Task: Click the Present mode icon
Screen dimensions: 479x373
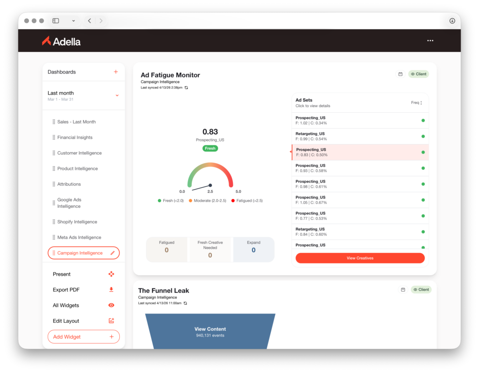Action: [111, 274]
